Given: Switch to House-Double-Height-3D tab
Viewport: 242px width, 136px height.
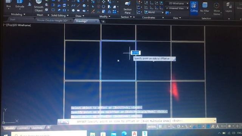Looking at the screenshot, I should pos(52,20).
